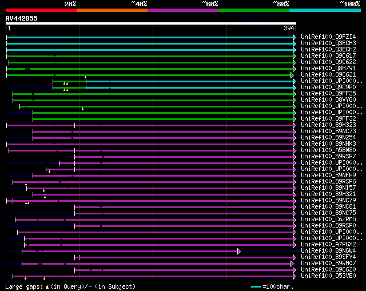Click the "Large gaps:" legend text
The image size is (366, 291).
click(x=24, y=286)
